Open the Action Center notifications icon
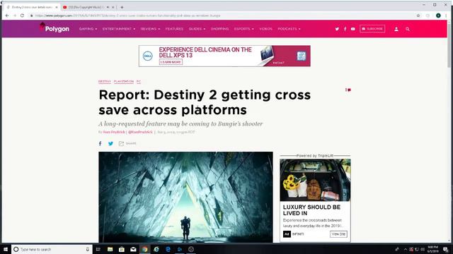This screenshot has width=453, height=254. [445, 249]
